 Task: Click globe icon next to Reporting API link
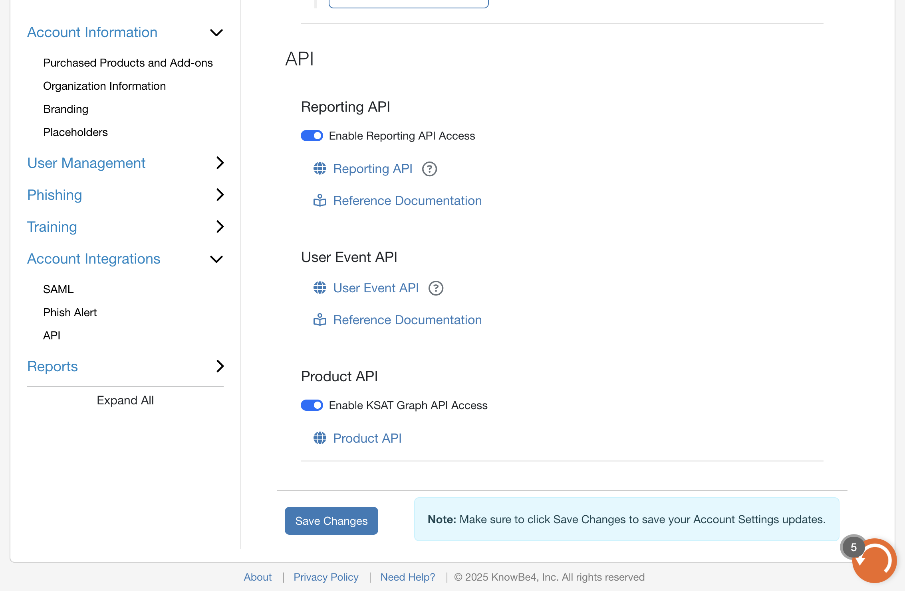(x=320, y=169)
